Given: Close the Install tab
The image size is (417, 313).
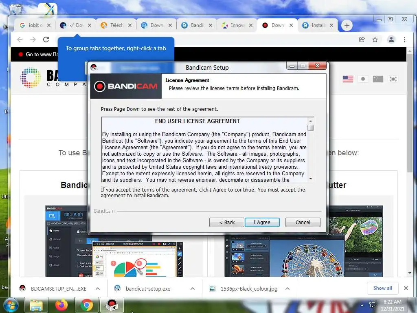Looking at the screenshot, I should [331, 25].
